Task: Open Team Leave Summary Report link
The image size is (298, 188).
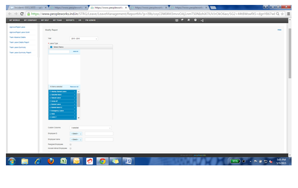Action: point(20,53)
